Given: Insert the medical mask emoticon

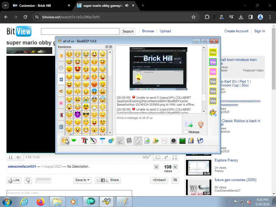Looking at the screenshot, I should pos(94,107).
